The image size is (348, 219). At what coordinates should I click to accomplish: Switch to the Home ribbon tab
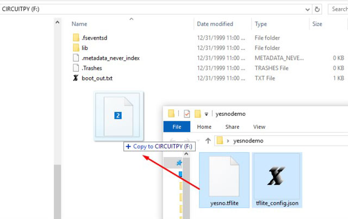tap(204, 127)
